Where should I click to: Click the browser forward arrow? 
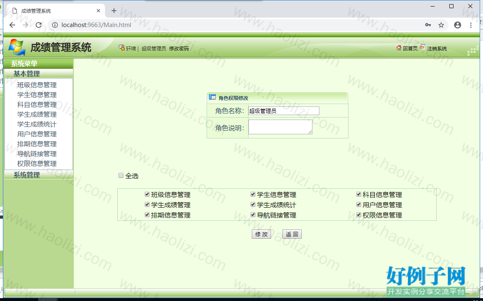click(25, 25)
